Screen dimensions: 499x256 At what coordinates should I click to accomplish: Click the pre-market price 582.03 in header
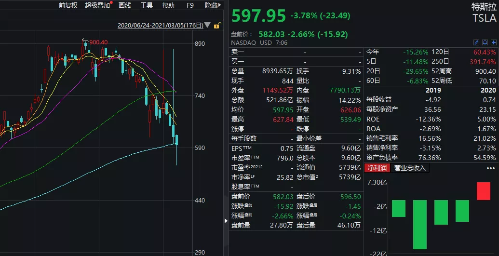[272, 34]
